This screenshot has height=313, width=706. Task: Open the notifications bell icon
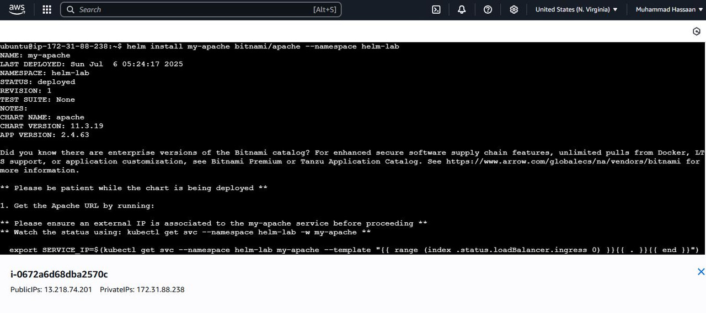pos(462,9)
